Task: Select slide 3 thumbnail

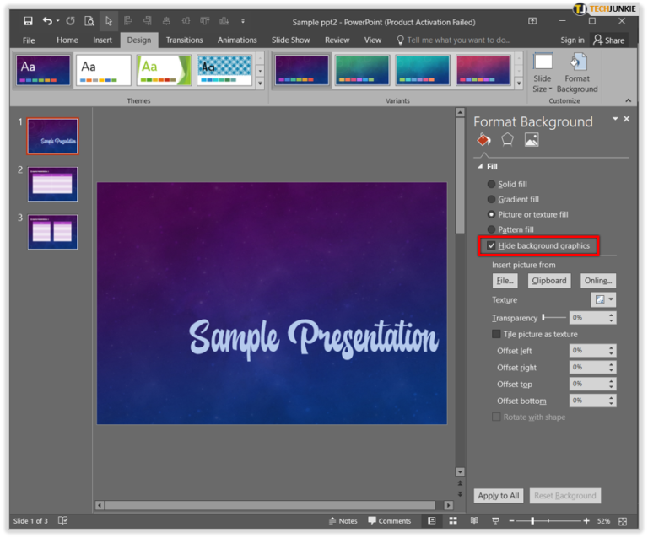Action: pos(52,232)
